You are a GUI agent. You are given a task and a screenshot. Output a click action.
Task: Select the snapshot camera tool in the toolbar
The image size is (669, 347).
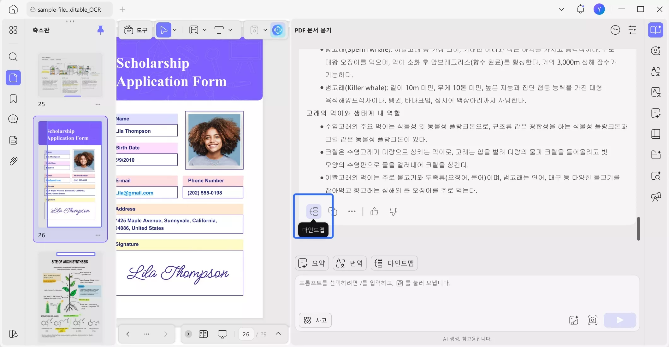pos(254,30)
